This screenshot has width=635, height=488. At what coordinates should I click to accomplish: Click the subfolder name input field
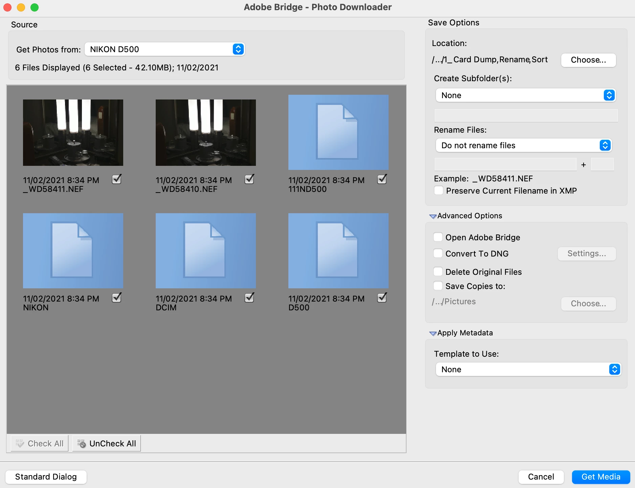526,115
